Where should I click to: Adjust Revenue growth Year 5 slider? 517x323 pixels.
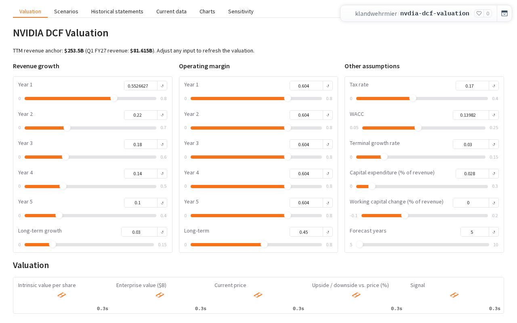tap(90, 216)
